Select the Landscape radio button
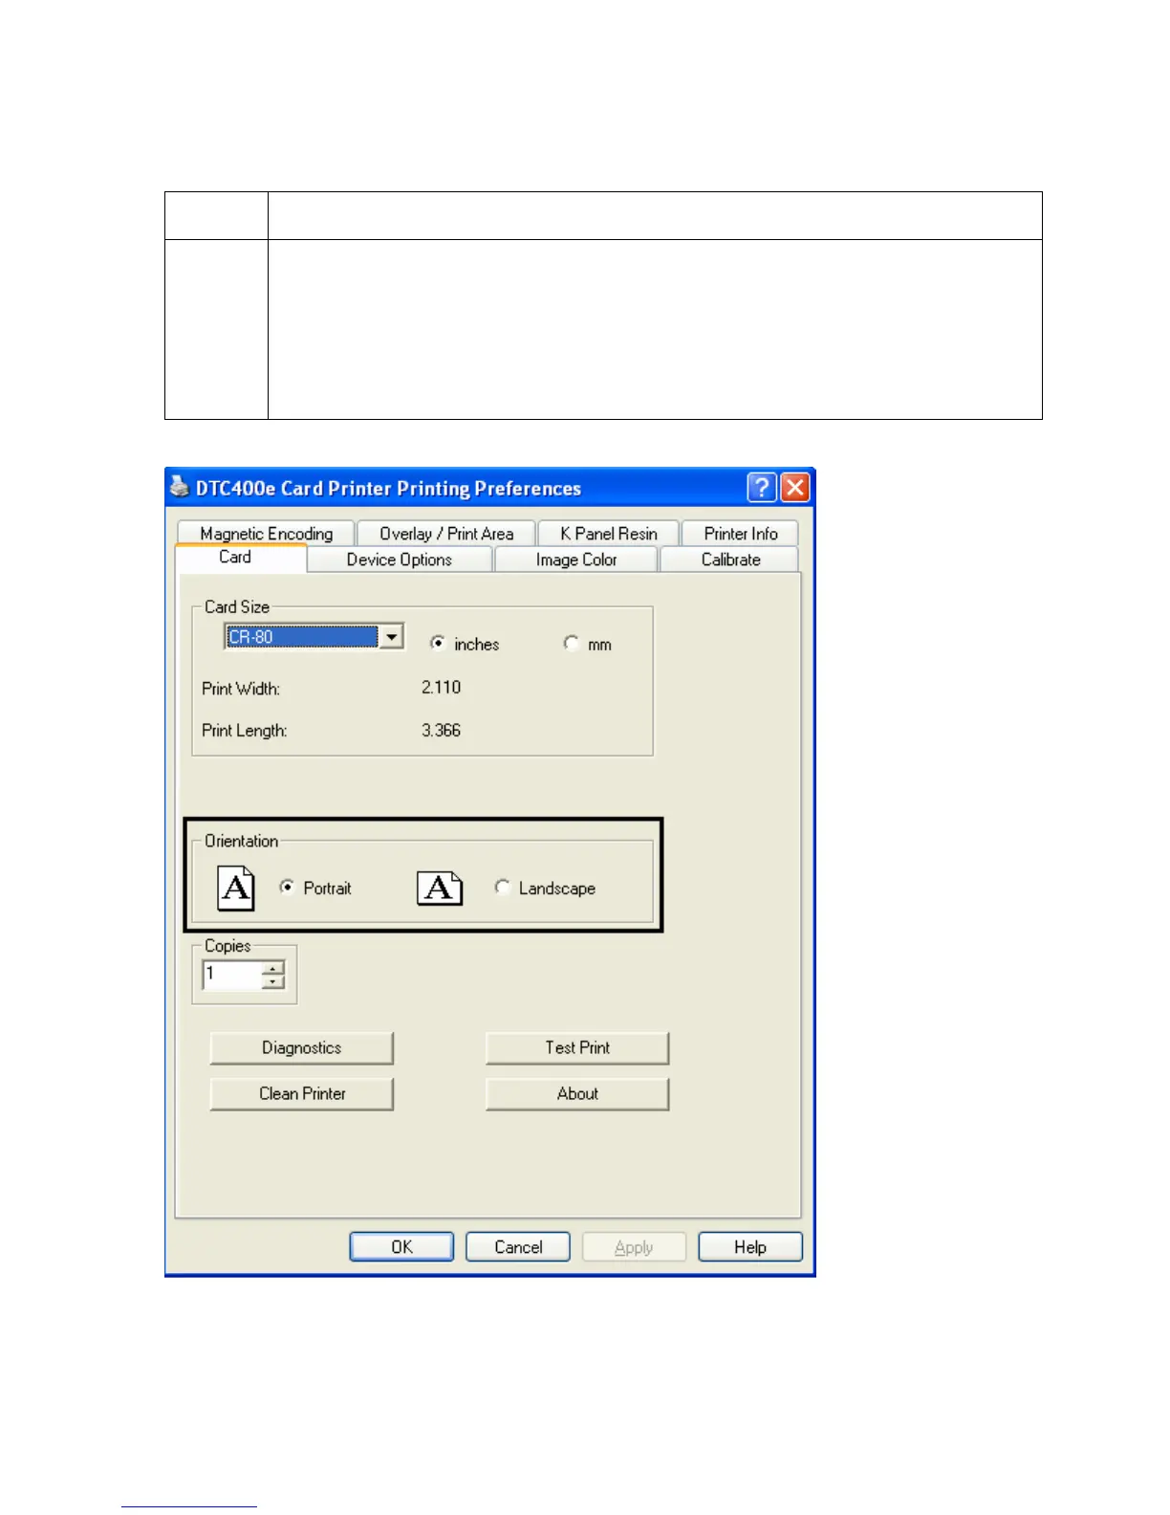 pos(502,887)
